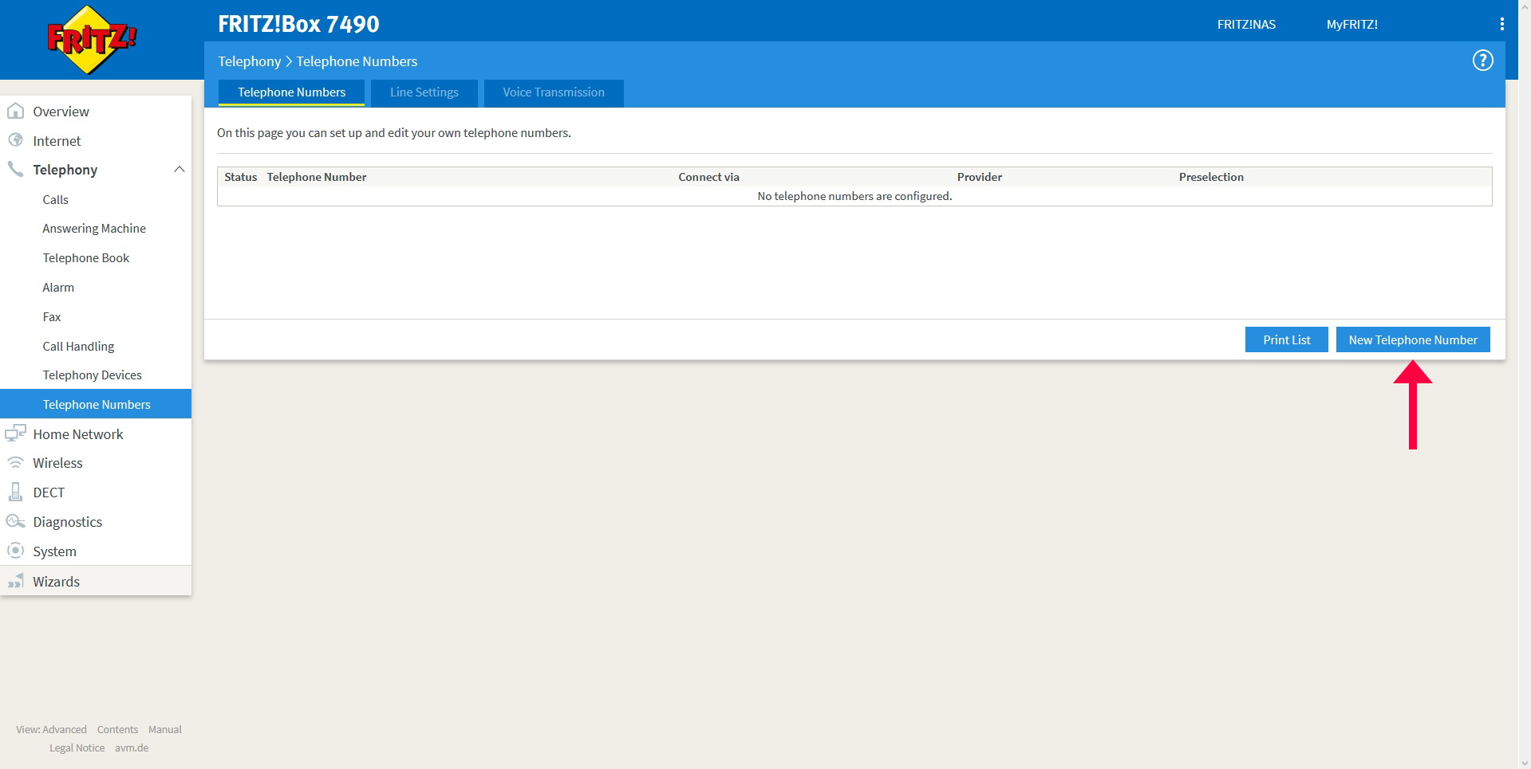Select Telephone Numbers in sidebar
1531x769 pixels.
[x=96, y=404]
